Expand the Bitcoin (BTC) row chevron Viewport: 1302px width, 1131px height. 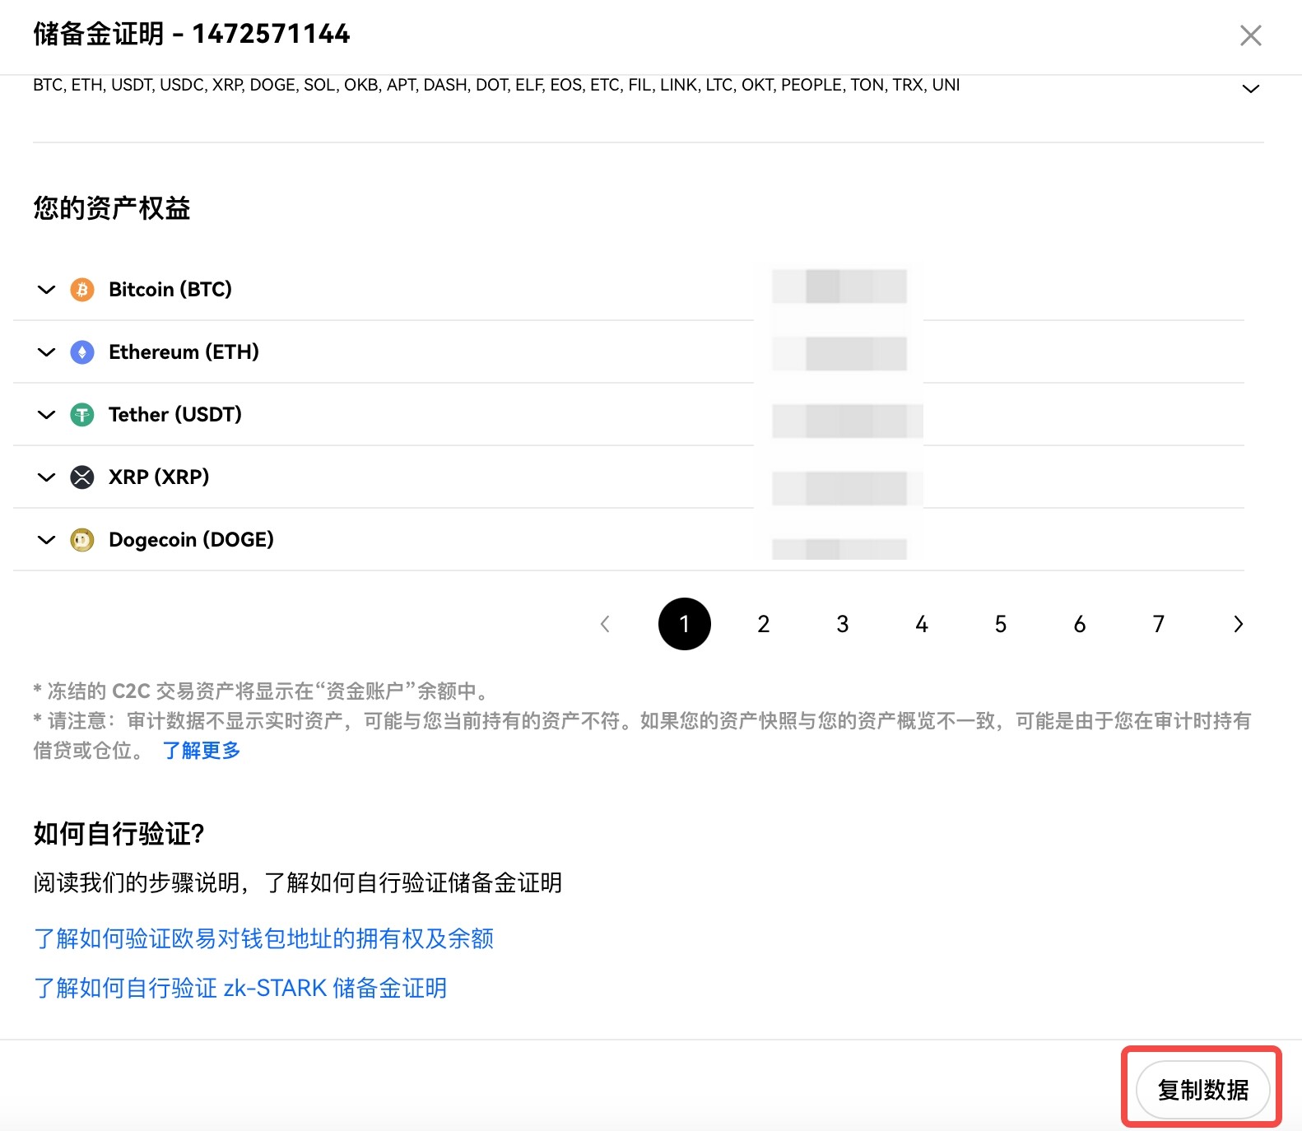point(46,290)
